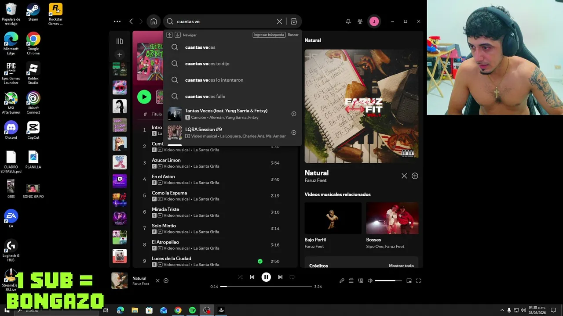Open the Browse icon beside search
The width and height of the screenshot is (563, 316).
coord(294,21)
